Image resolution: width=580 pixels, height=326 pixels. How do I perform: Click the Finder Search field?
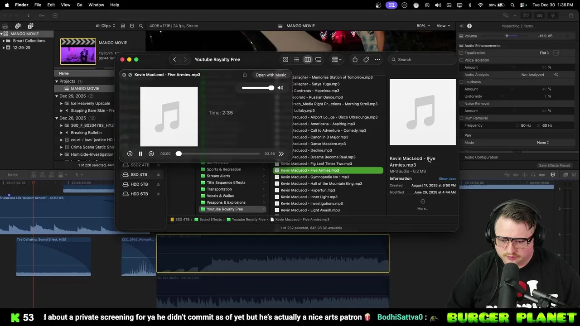pyautogui.click(x=422, y=59)
